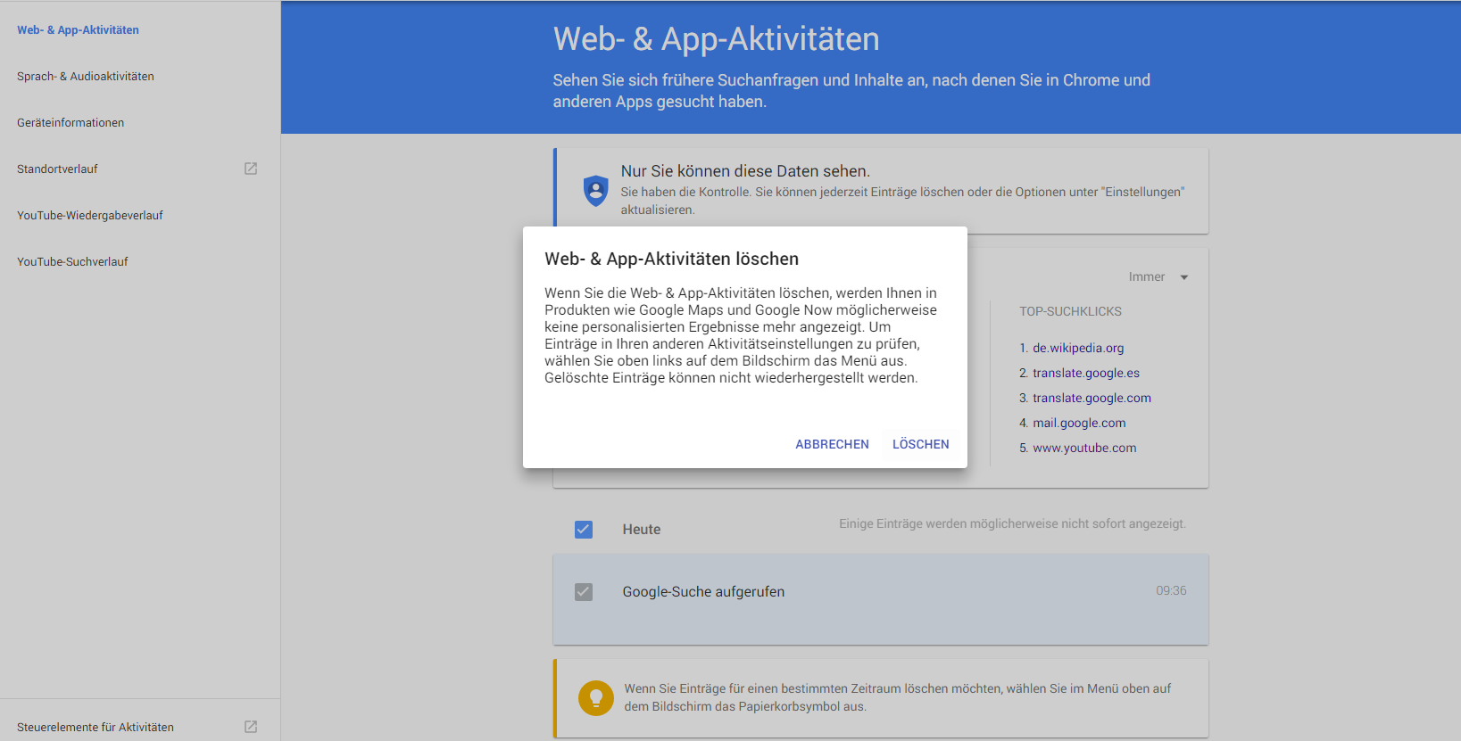
Task: Open Standortverlauf sidebar entry
Action: click(57, 169)
